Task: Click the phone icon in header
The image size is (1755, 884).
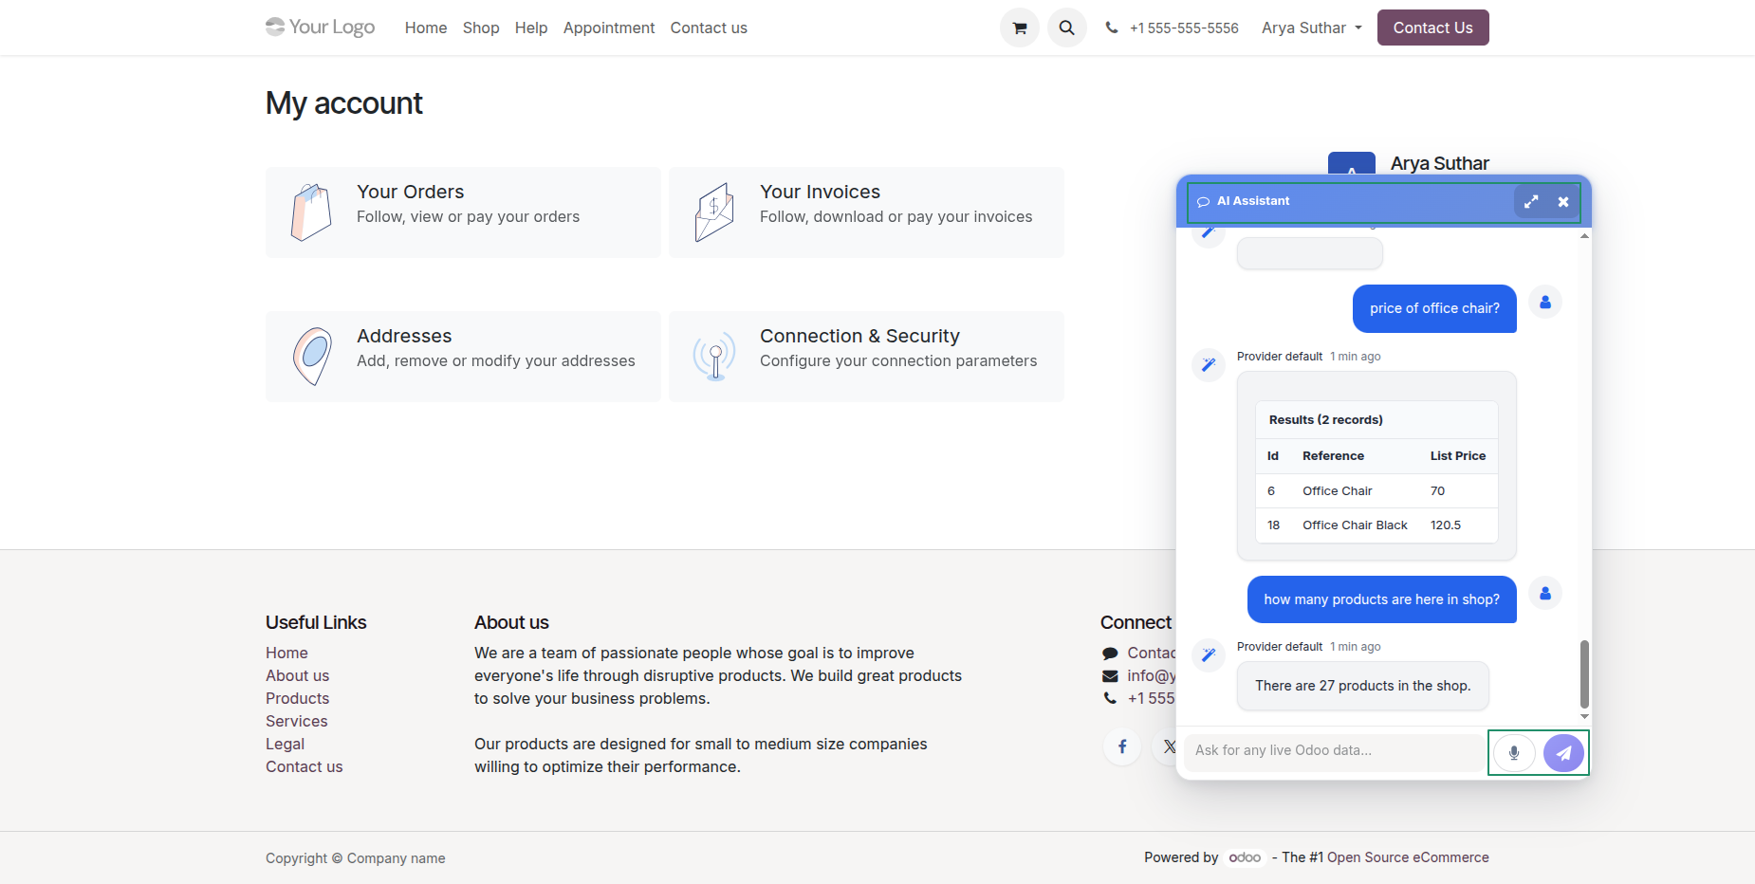Action: [1112, 28]
